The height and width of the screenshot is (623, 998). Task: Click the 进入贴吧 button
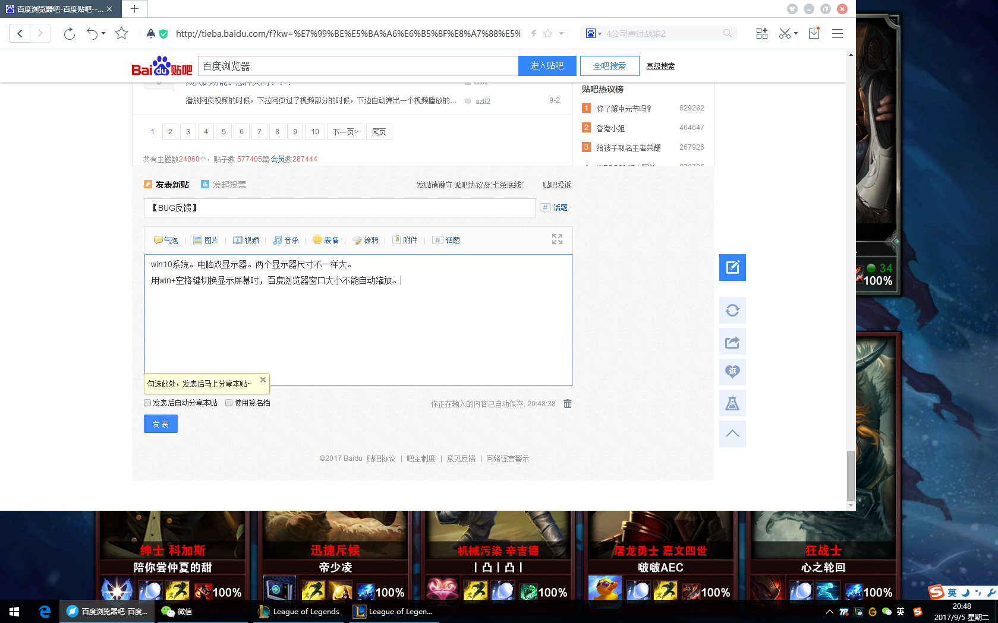click(547, 66)
